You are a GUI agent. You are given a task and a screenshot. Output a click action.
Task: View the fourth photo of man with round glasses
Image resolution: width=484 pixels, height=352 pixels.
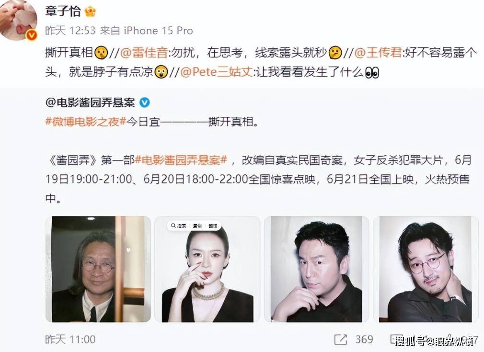(426, 269)
